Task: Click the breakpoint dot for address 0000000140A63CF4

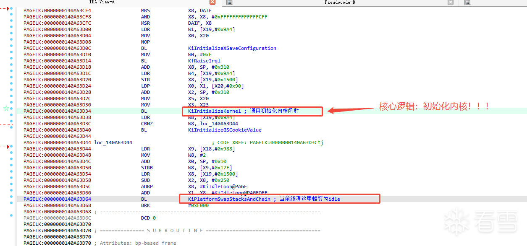Action: click(11, 9)
